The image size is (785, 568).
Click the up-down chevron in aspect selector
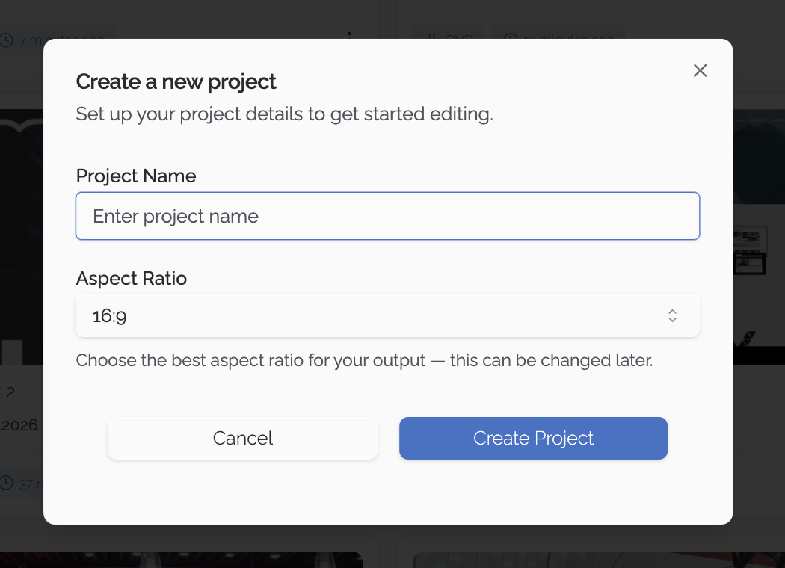pyautogui.click(x=672, y=315)
